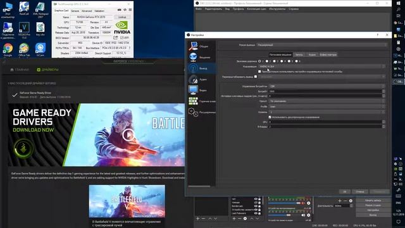Open the output mode dropdown
Image resolution: width=405 pixels, height=228 pixels.
322,45
